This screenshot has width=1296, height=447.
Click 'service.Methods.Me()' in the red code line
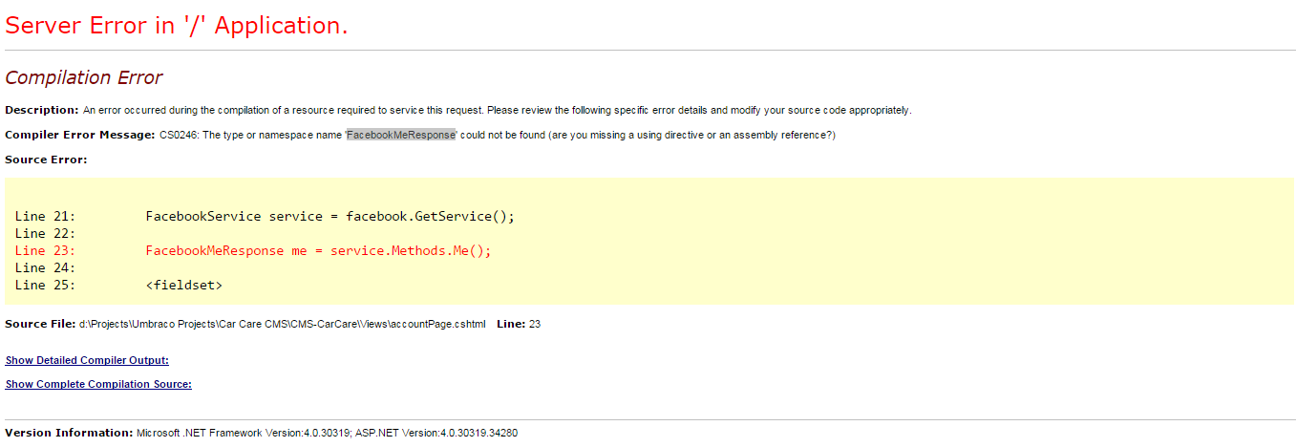click(x=411, y=250)
